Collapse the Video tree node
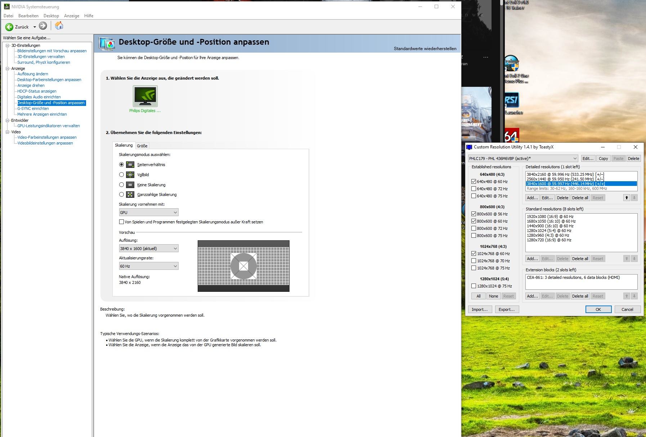 click(x=8, y=132)
